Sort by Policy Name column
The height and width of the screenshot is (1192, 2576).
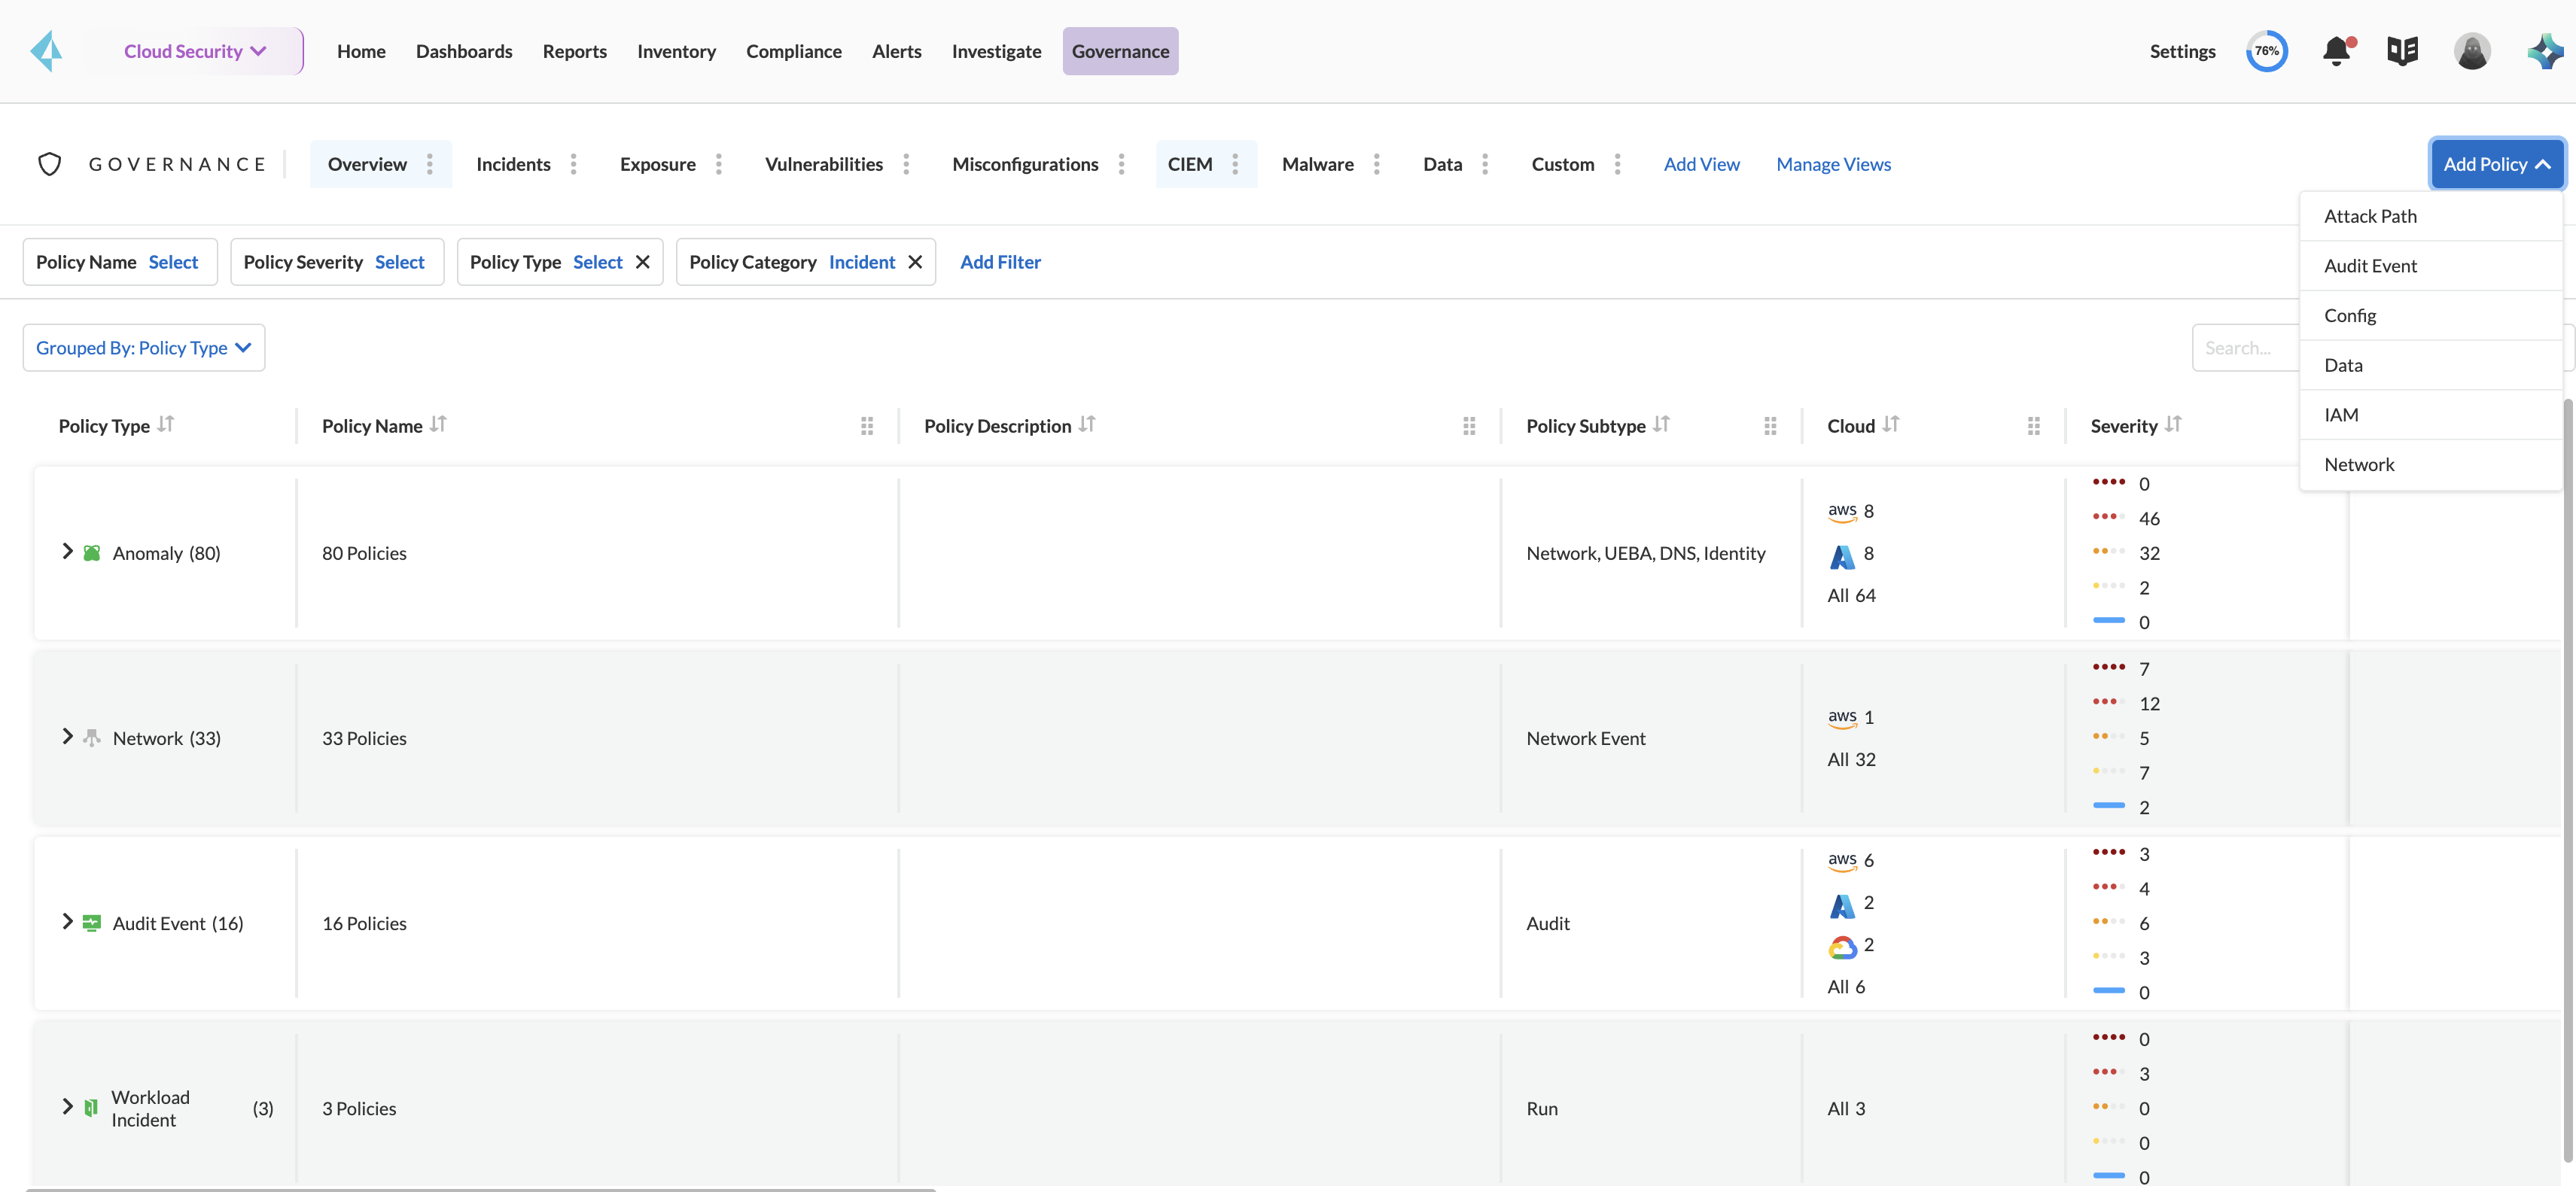click(438, 425)
